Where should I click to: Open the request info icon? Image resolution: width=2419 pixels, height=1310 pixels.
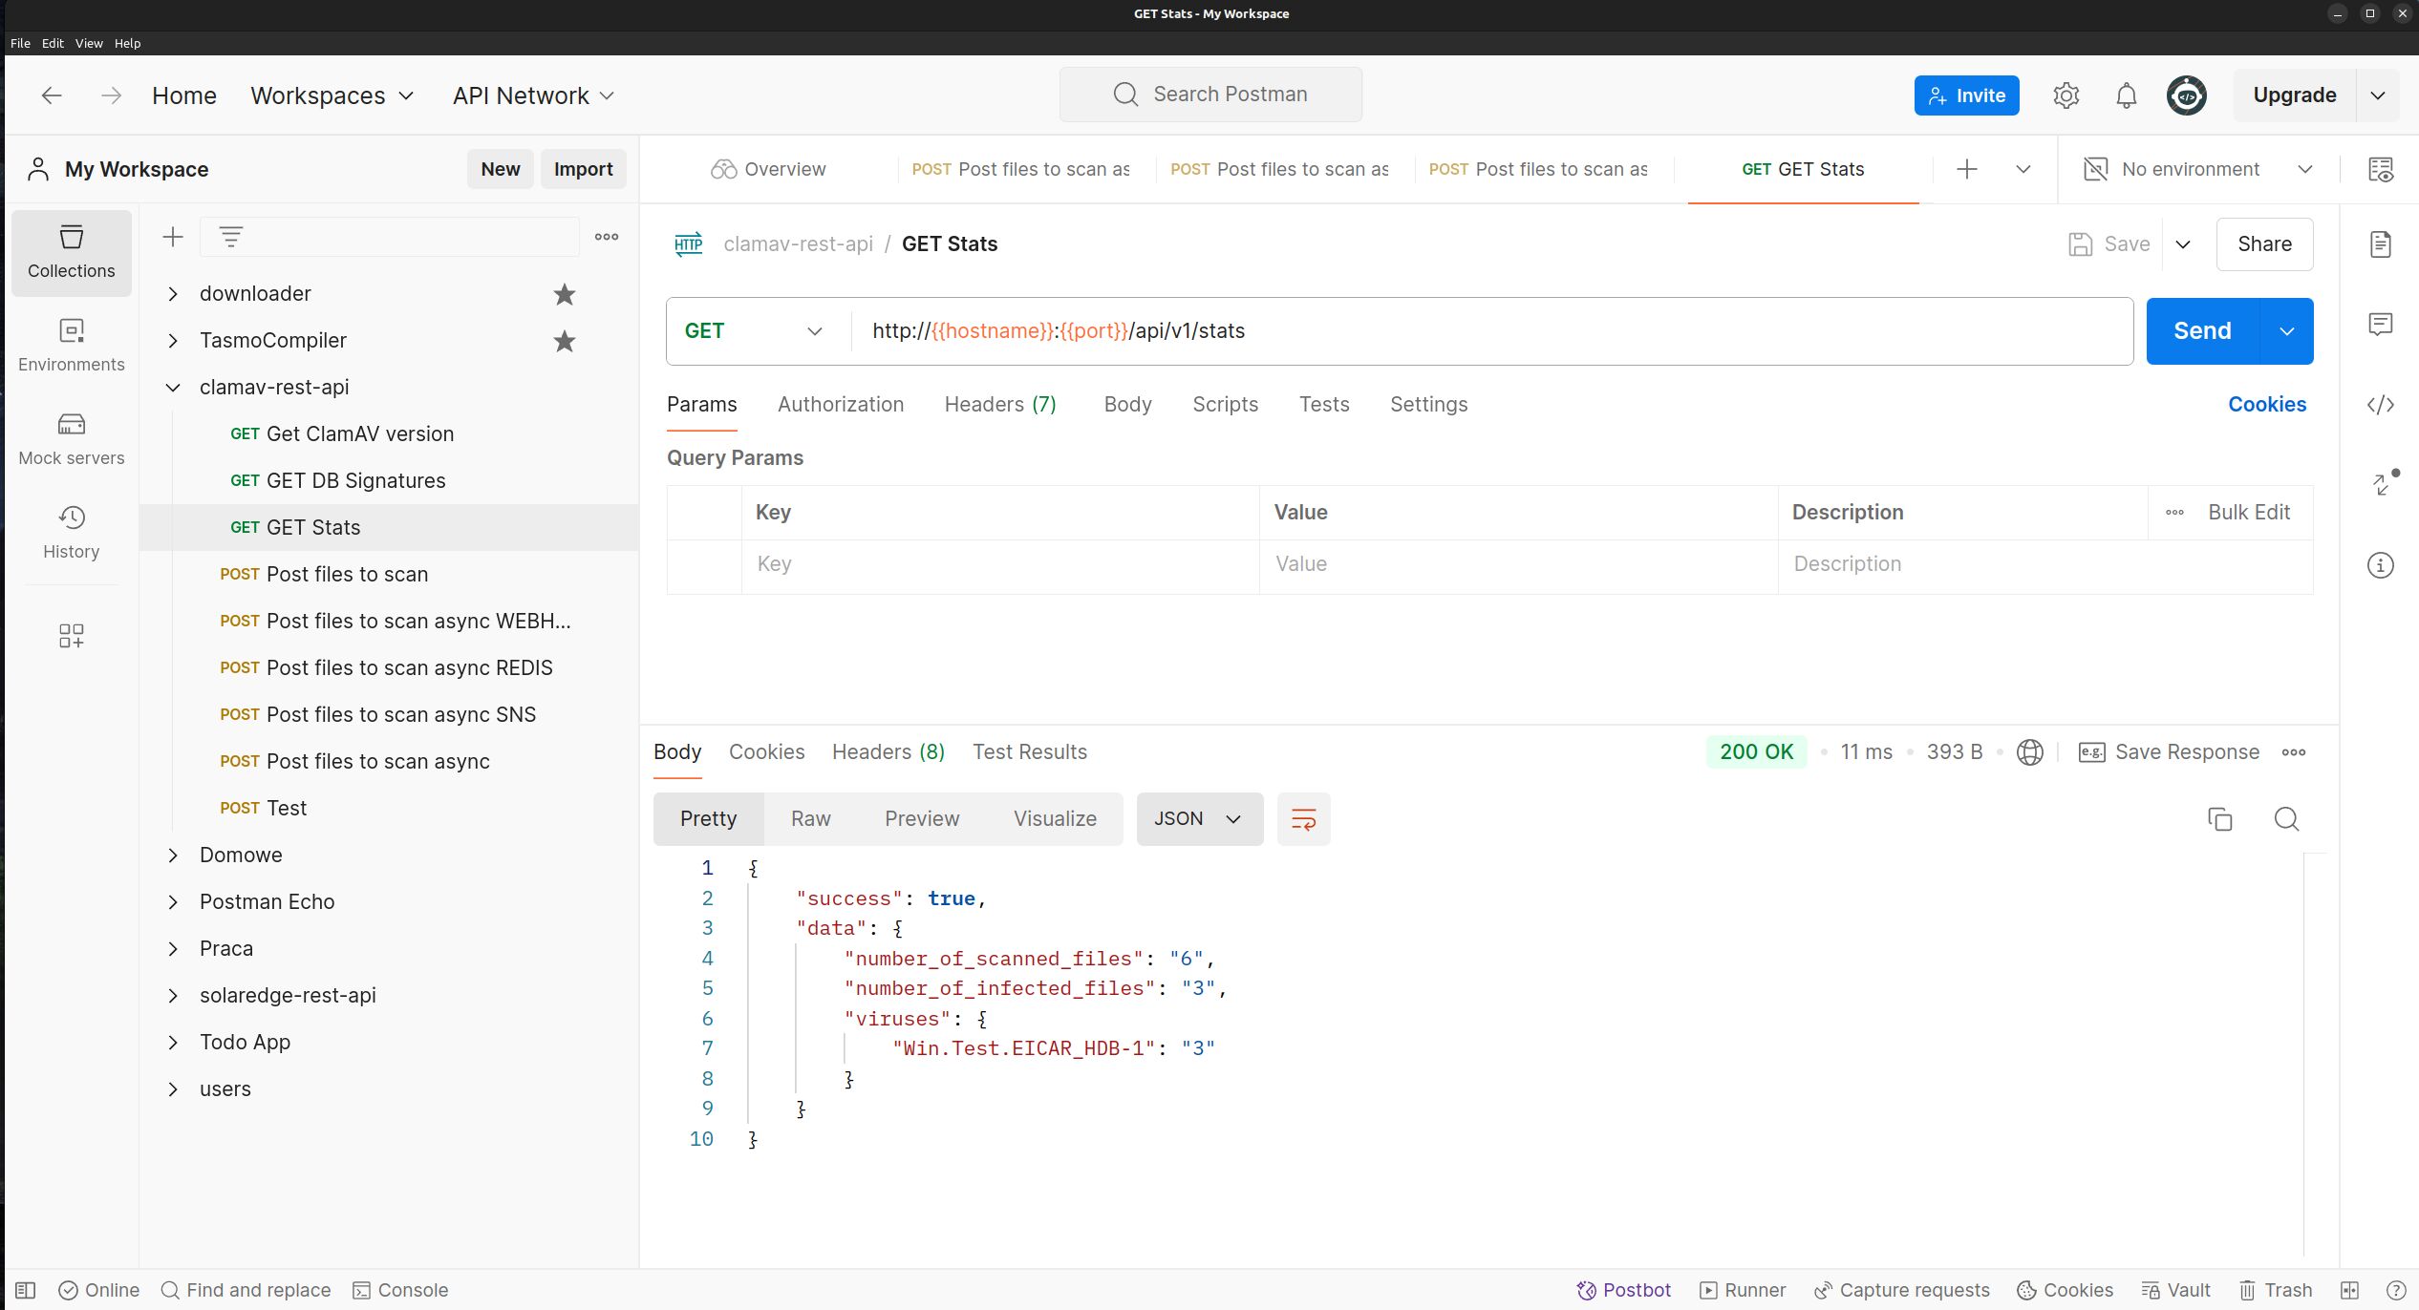2380,565
